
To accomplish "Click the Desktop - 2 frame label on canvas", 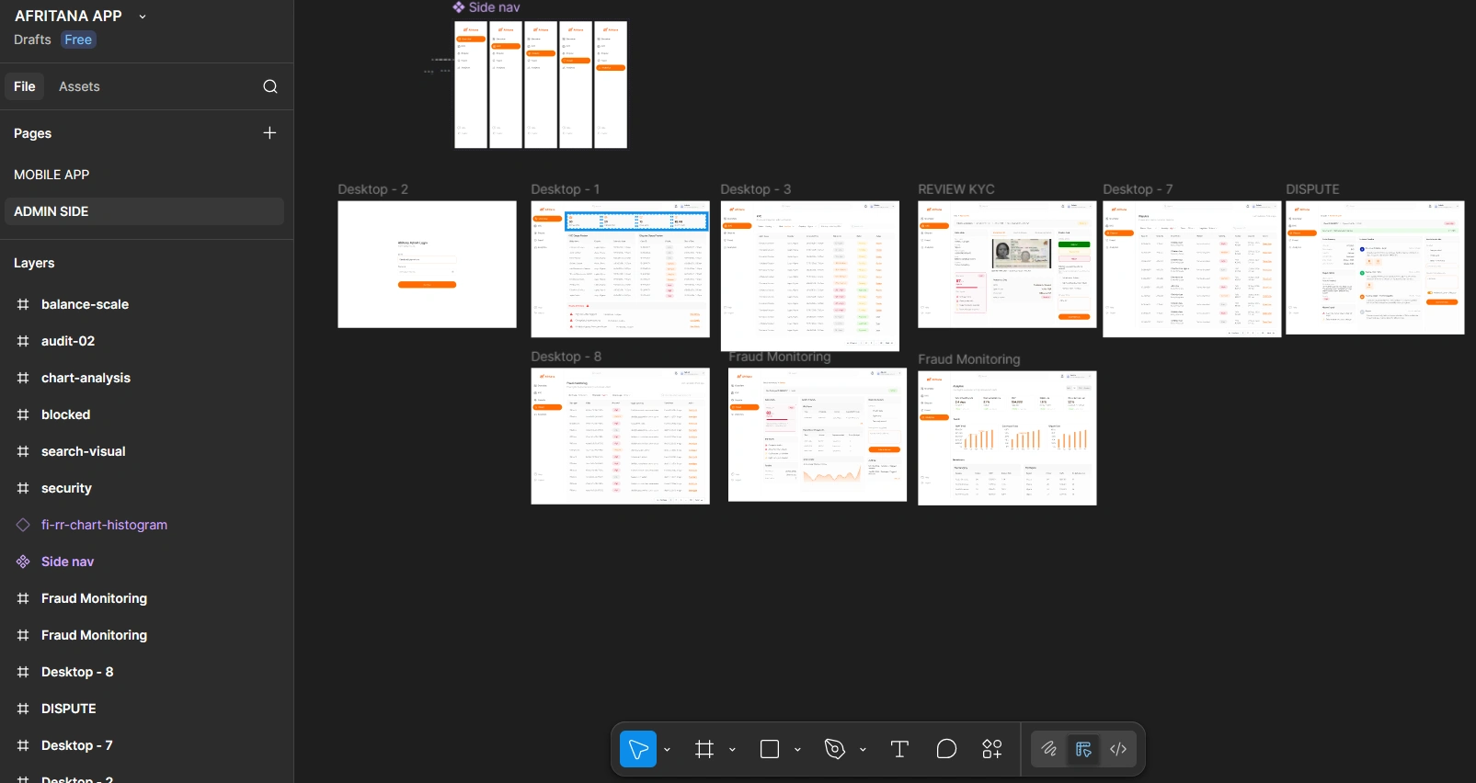I will pos(372,189).
